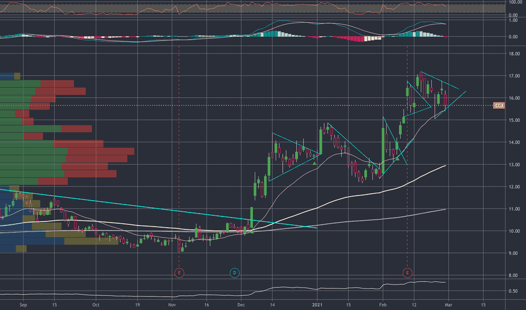Click the Feb date label
526x310 pixels.
(x=383, y=305)
